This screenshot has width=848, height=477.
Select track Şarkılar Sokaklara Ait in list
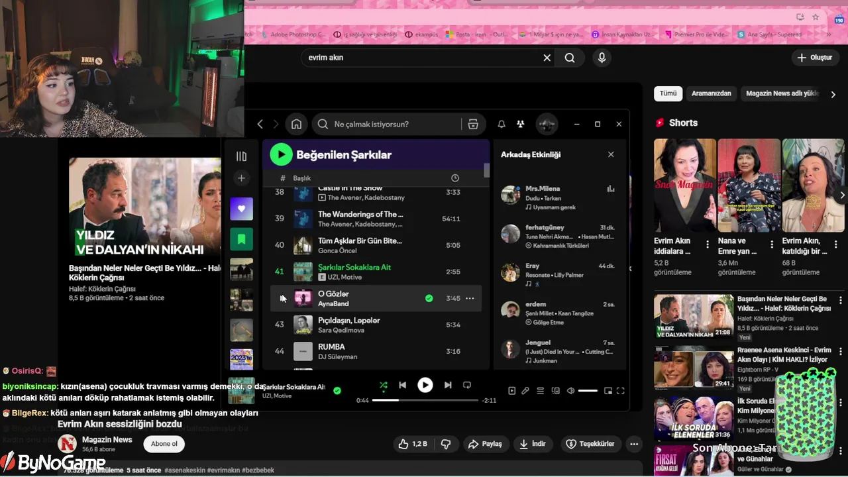[x=376, y=272]
